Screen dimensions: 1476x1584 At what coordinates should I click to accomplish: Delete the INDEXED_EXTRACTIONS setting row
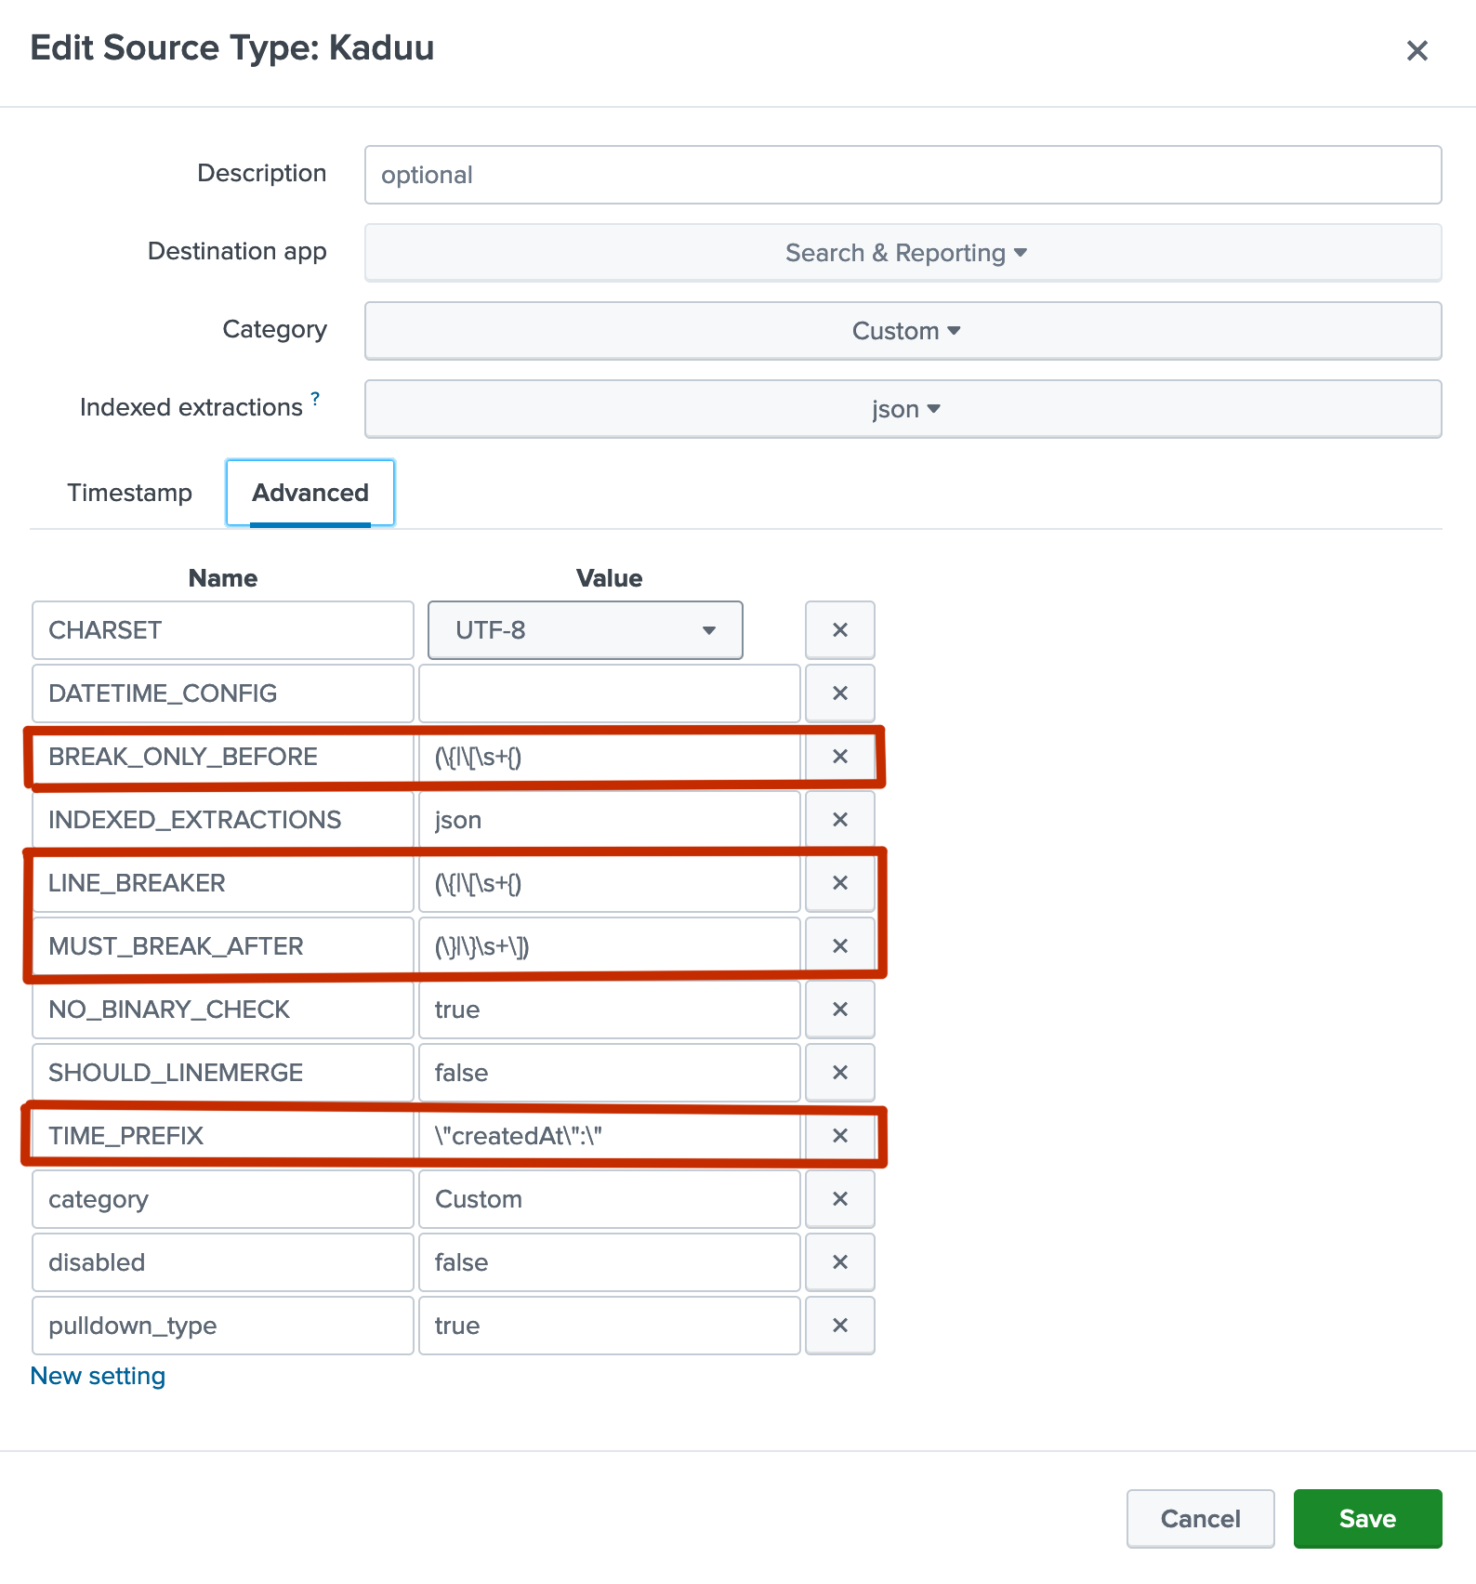click(x=840, y=820)
